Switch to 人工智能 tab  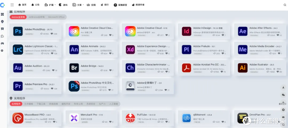tap(114, 104)
